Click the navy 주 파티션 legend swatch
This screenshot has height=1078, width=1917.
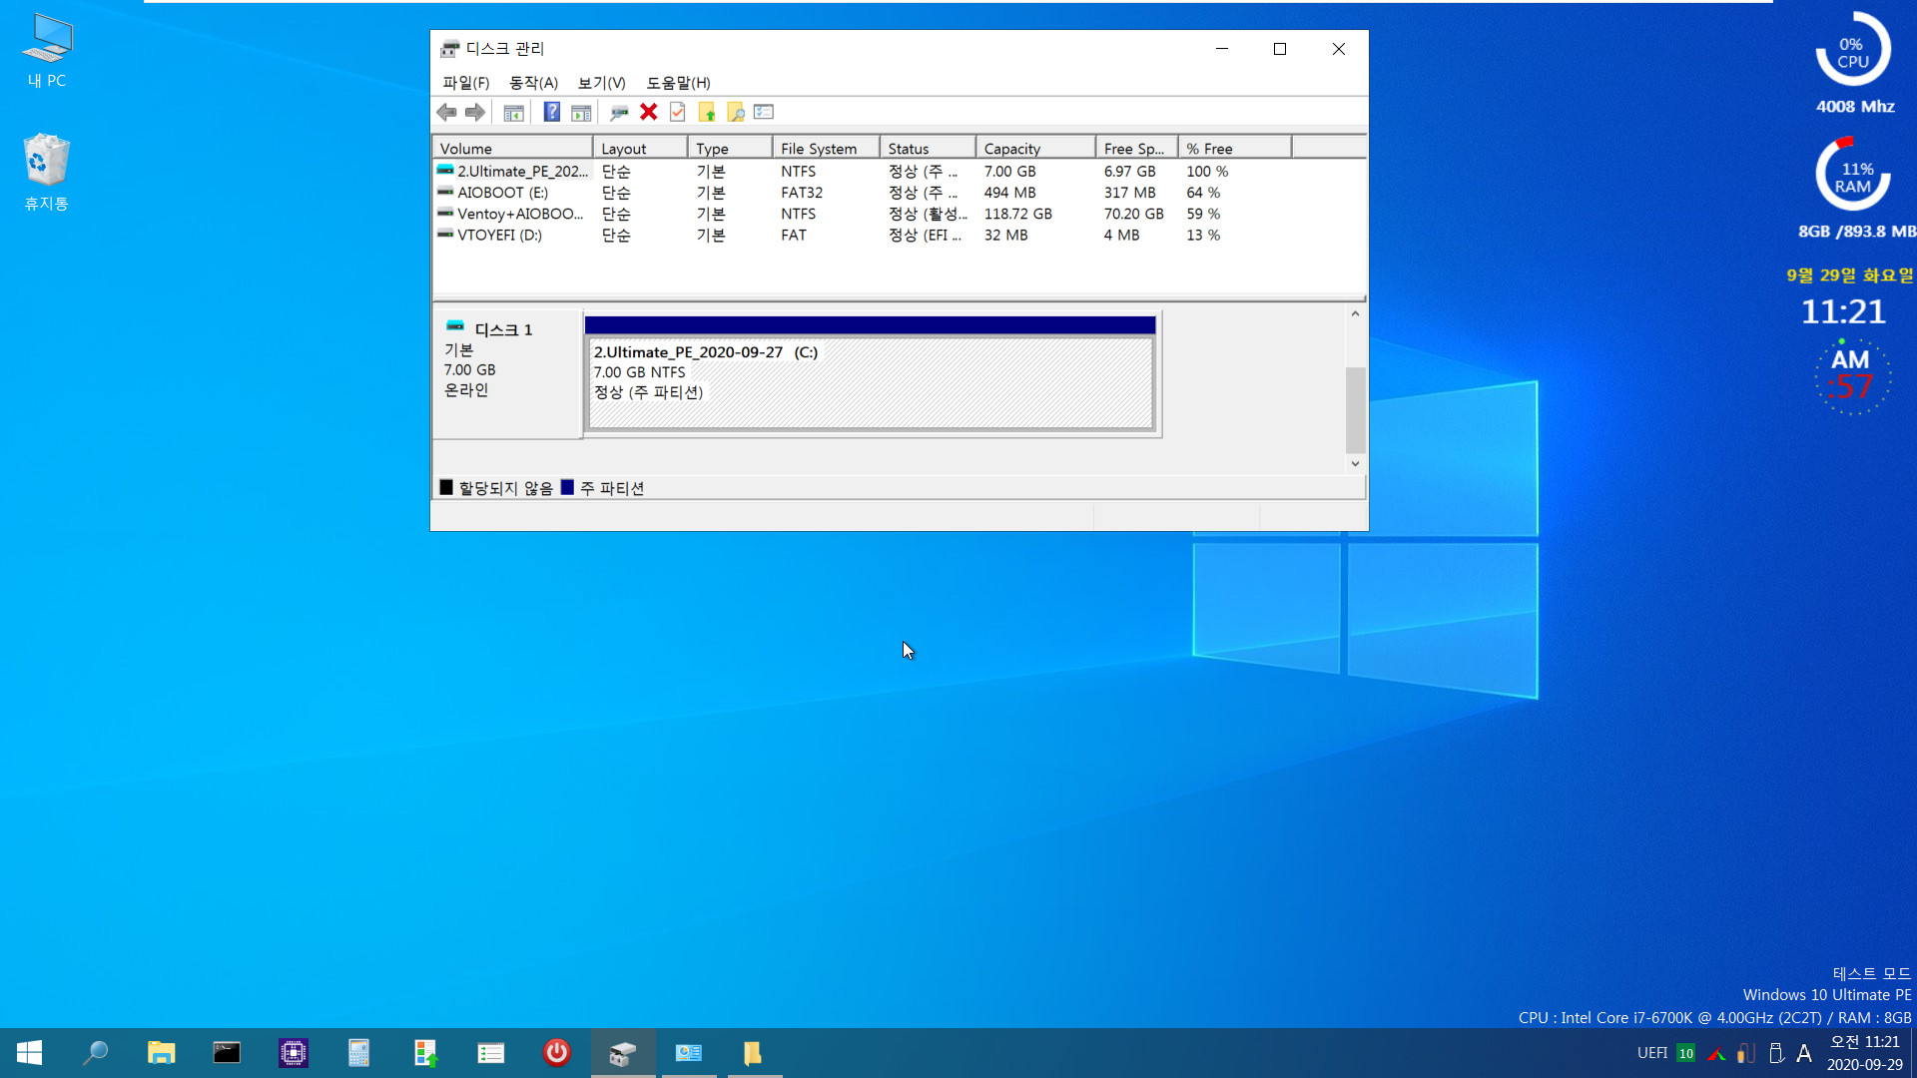pyautogui.click(x=567, y=487)
